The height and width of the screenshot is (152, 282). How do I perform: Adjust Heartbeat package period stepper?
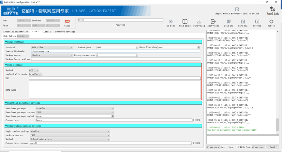(112, 116)
